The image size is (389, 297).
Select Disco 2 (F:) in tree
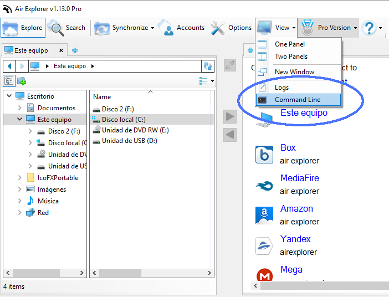click(x=64, y=131)
